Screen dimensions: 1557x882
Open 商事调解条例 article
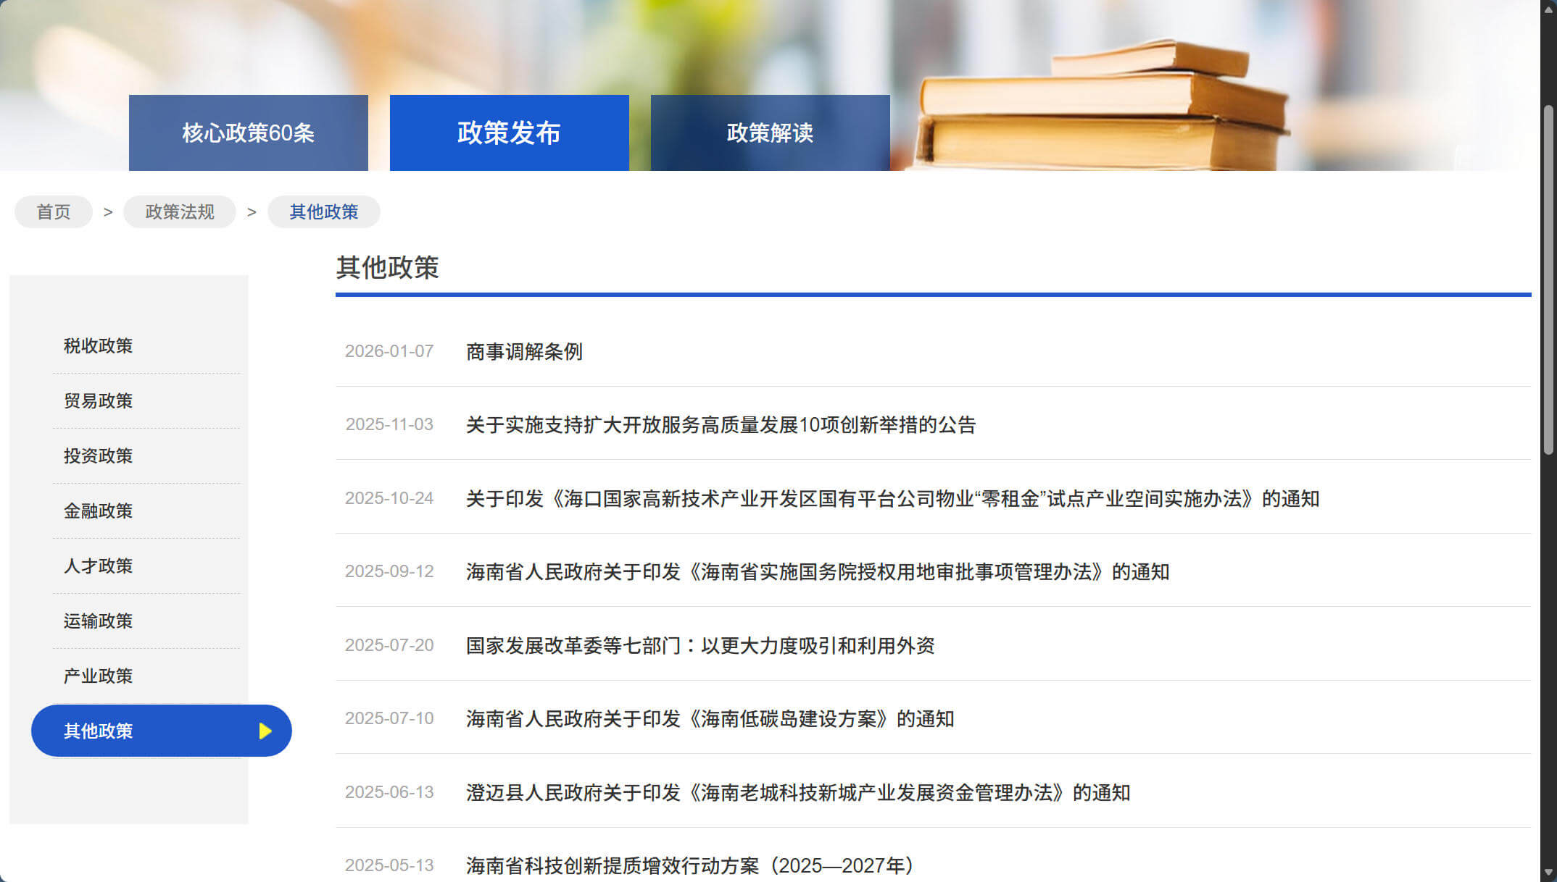pyautogui.click(x=524, y=352)
